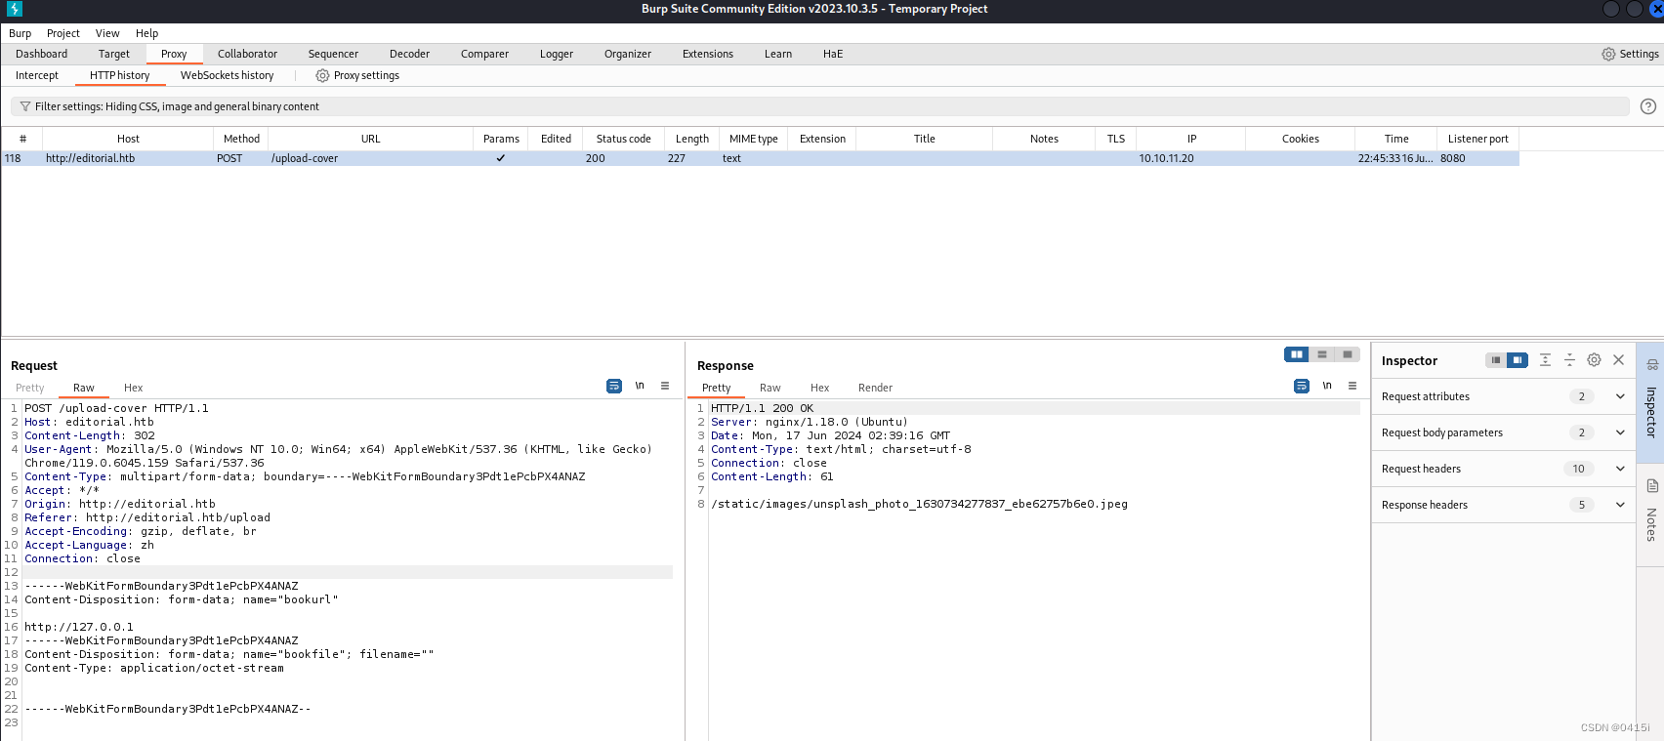Select stacked vertical request/response layout

(1322, 354)
